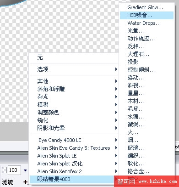Viewport: 179px width, 187px height.
Task: Open the 斜角和浮雕 submenu
Action: (74, 89)
